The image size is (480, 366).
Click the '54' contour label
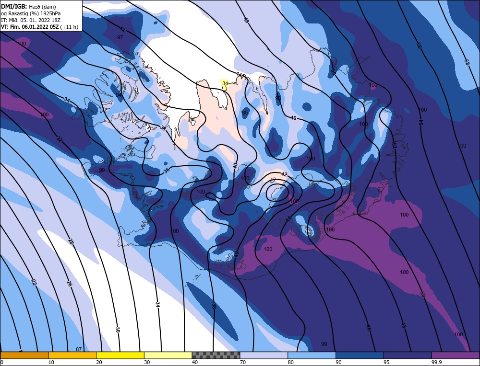pyautogui.click(x=421, y=123)
